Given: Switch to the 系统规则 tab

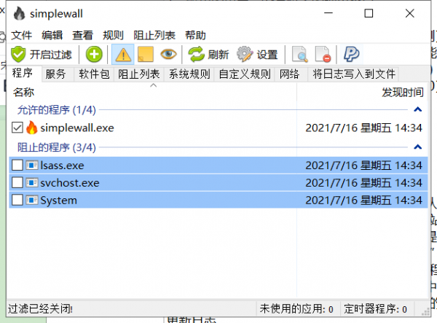Looking at the screenshot, I should 189,74.
